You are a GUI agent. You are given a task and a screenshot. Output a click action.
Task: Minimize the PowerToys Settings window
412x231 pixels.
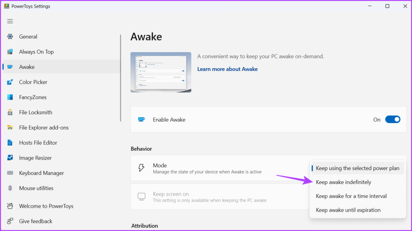pyautogui.click(x=370, y=6)
